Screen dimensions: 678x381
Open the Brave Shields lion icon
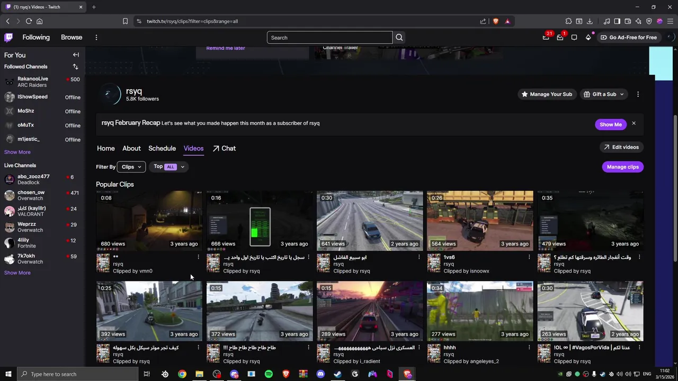pyautogui.click(x=496, y=21)
